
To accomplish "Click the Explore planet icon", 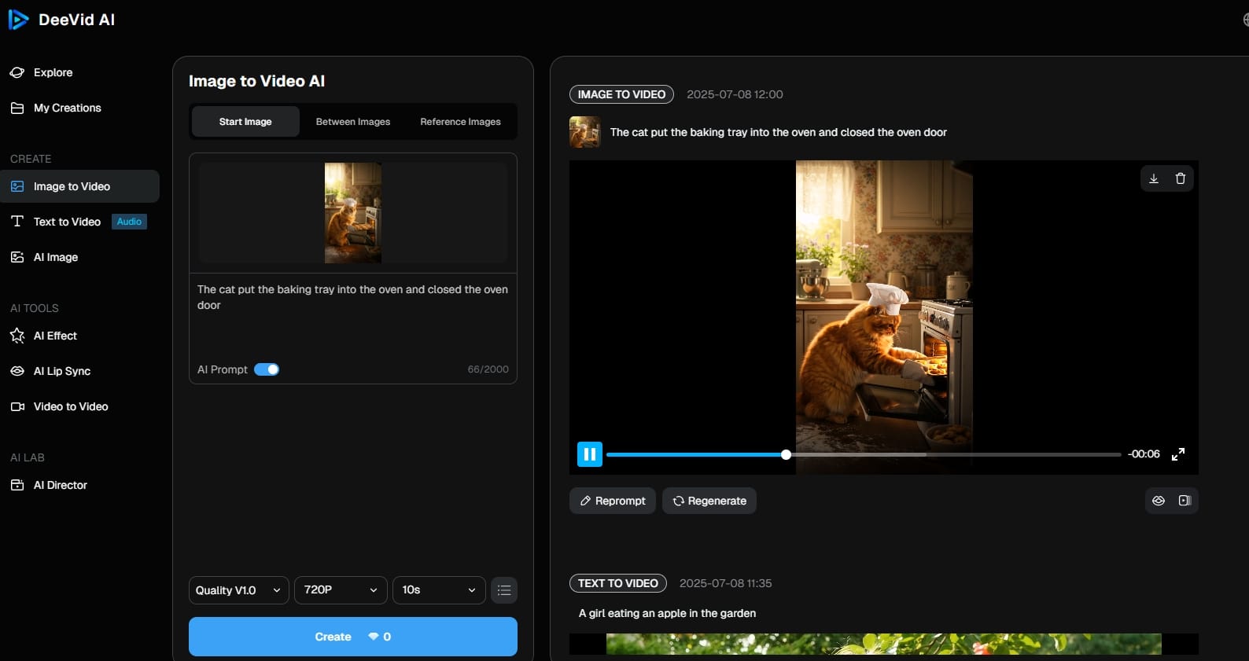I will pyautogui.click(x=17, y=72).
